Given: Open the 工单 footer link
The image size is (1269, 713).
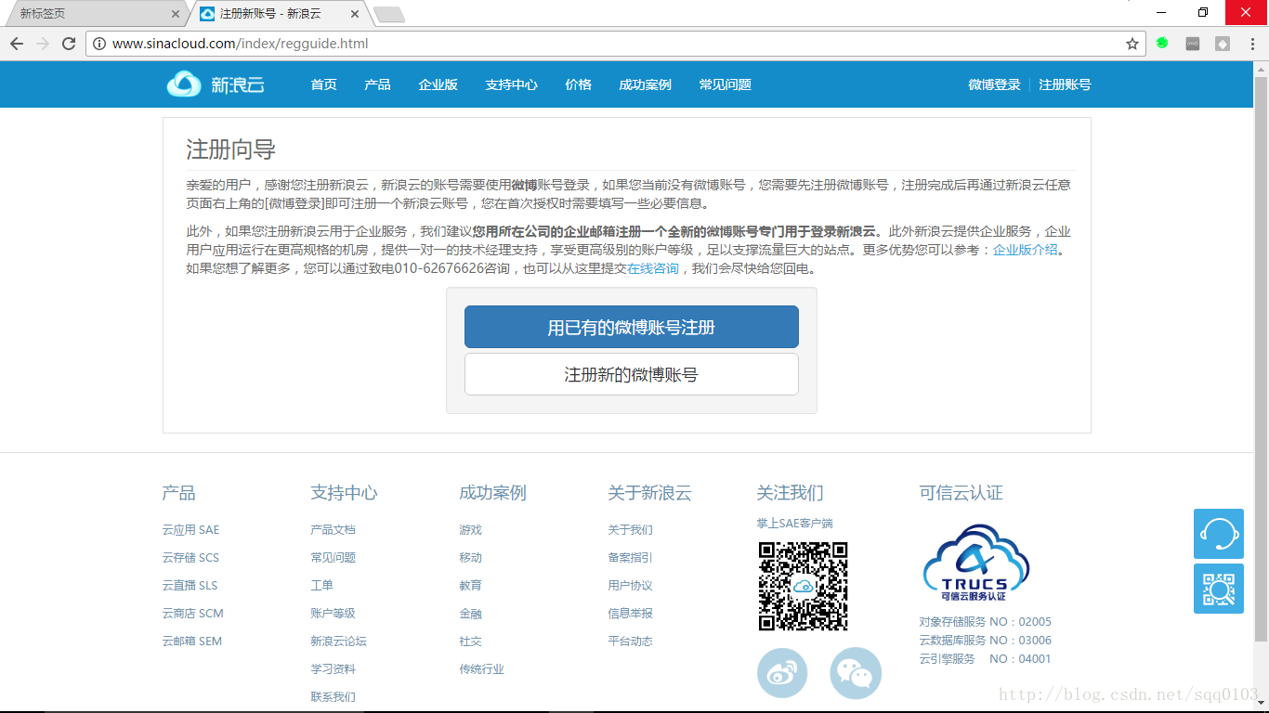Looking at the screenshot, I should [321, 586].
